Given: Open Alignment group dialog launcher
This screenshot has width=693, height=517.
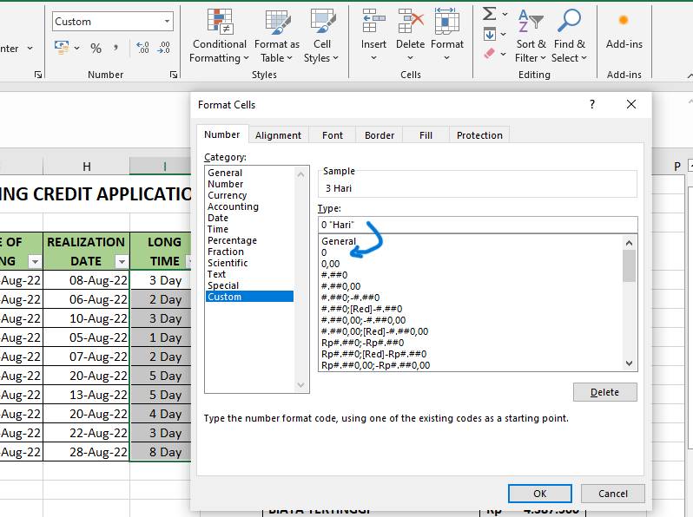Looking at the screenshot, I should tap(38, 75).
